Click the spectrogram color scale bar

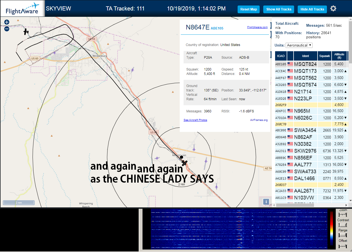[332, 229]
